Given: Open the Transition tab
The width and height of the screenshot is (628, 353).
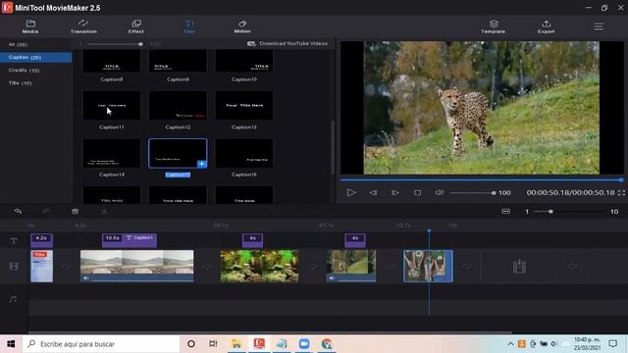Looking at the screenshot, I should (83, 26).
